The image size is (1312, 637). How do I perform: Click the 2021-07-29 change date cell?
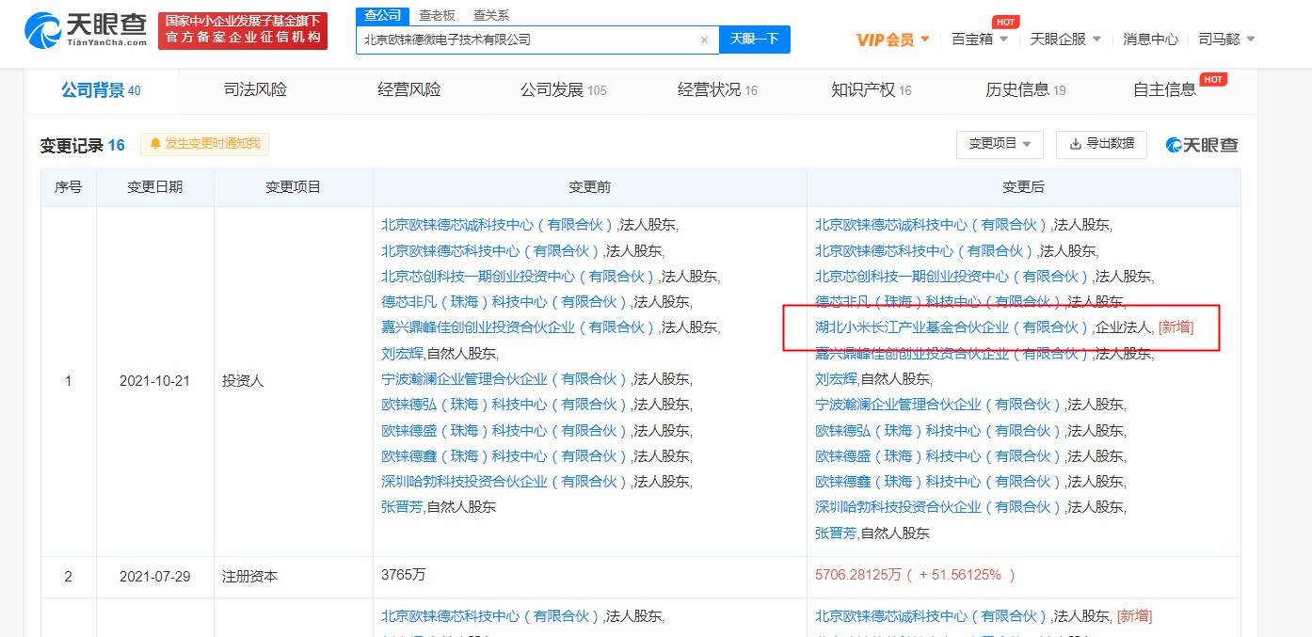click(x=154, y=577)
